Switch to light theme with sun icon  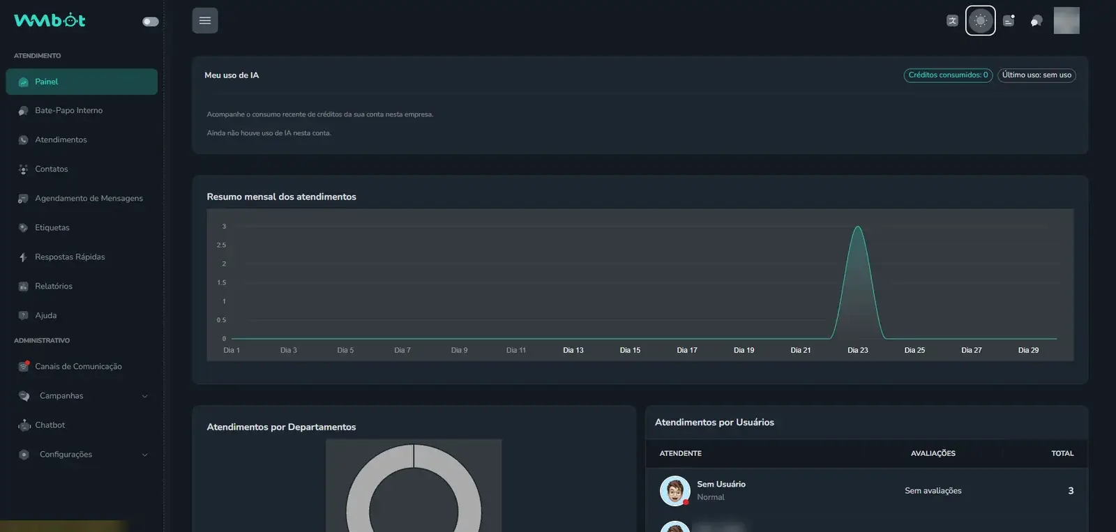coord(980,20)
